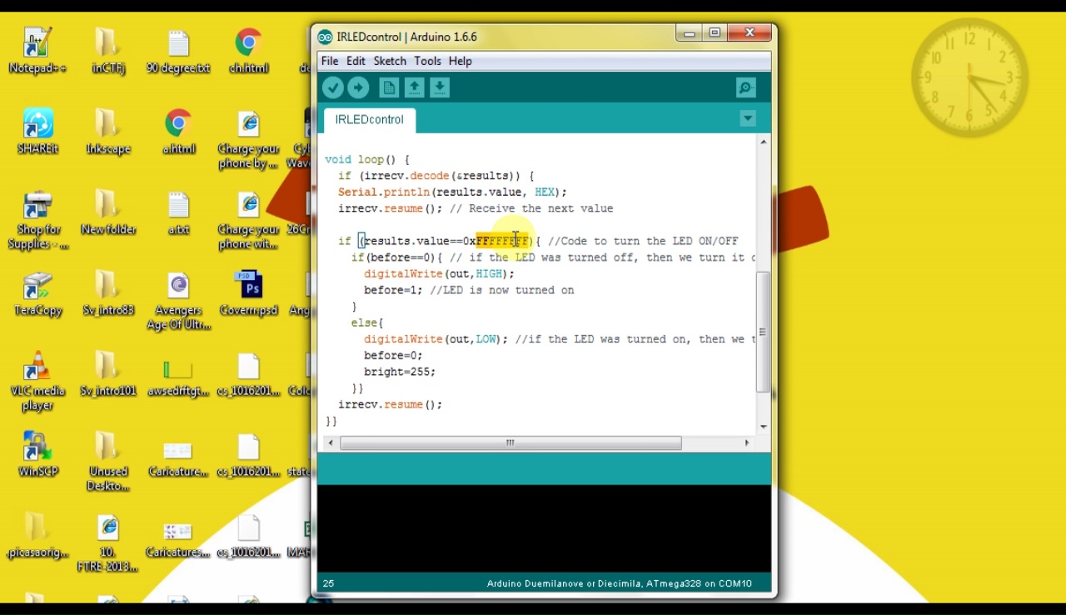Image resolution: width=1066 pixels, height=615 pixels.
Task: Select the ch.html Chrome file icon
Action: tap(248, 51)
